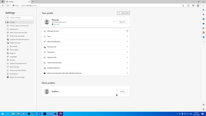Open Manage account external link icon
The width and height of the screenshot is (206, 116).
coord(127,31)
